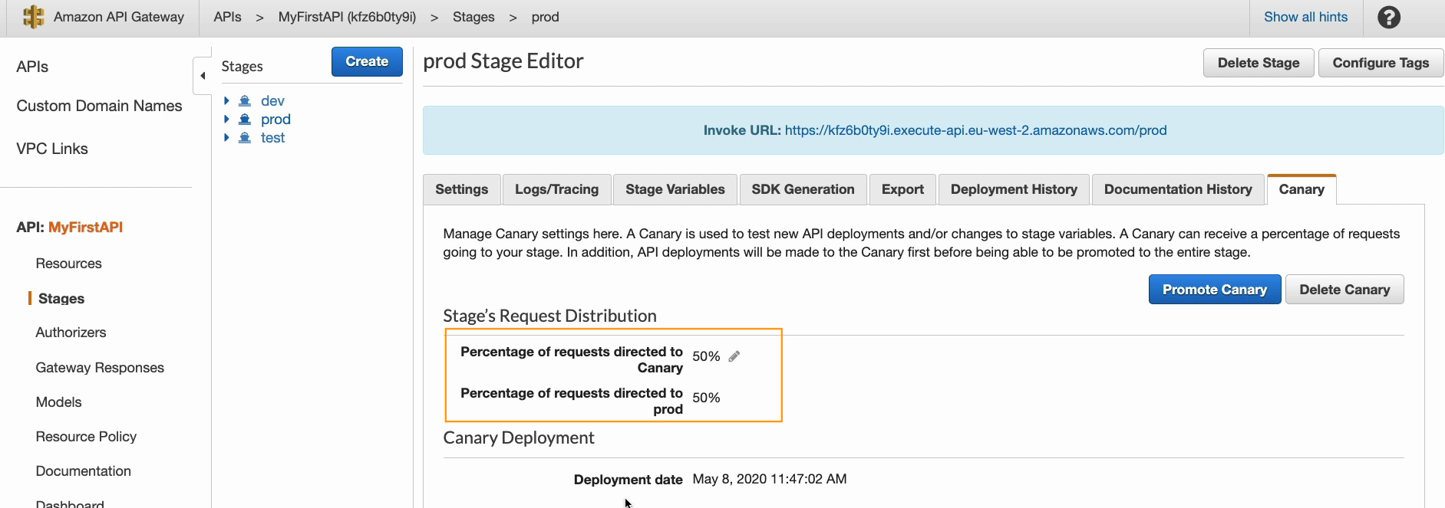Click the Stages panel heading
1445x508 pixels.
[x=242, y=67]
